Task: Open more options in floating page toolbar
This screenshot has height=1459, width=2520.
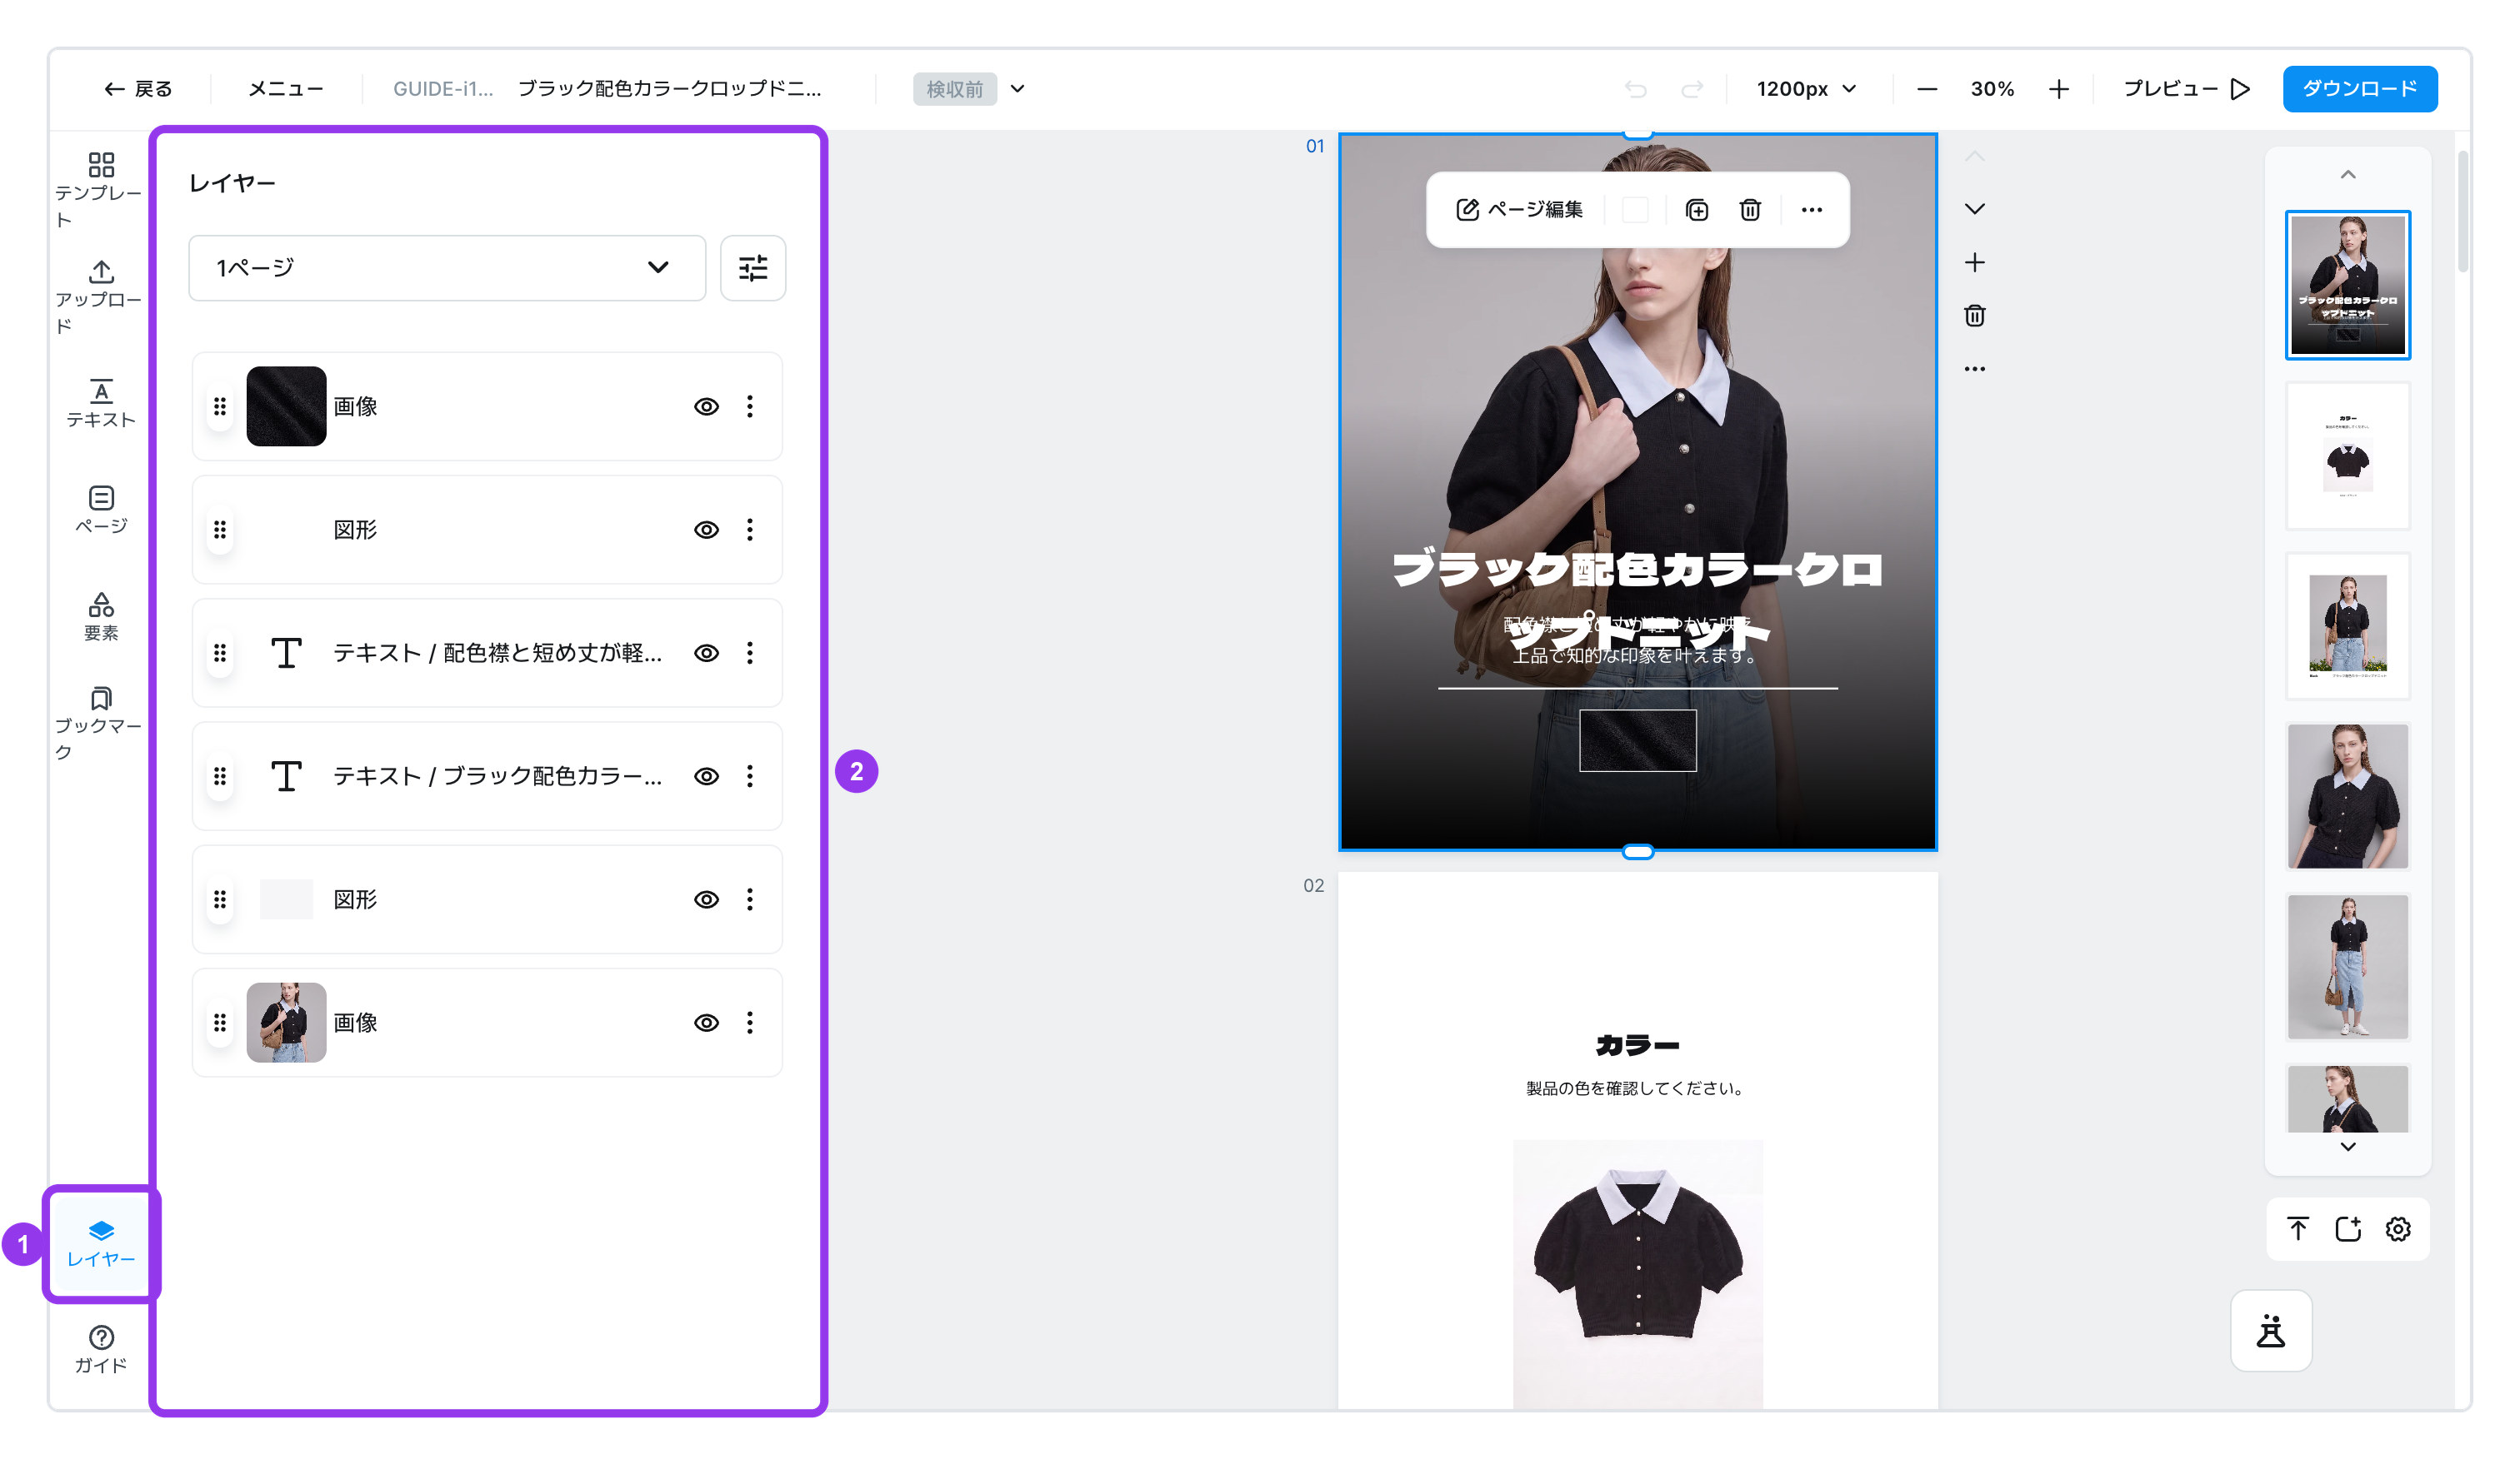Action: point(1811,210)
